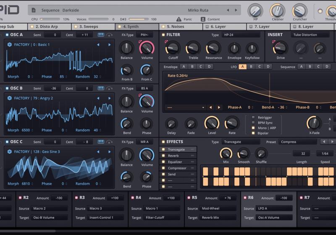Click the Content browser icon
Image resolution: width=336 pixels, height=235 pixels.
tap(203, 19)
